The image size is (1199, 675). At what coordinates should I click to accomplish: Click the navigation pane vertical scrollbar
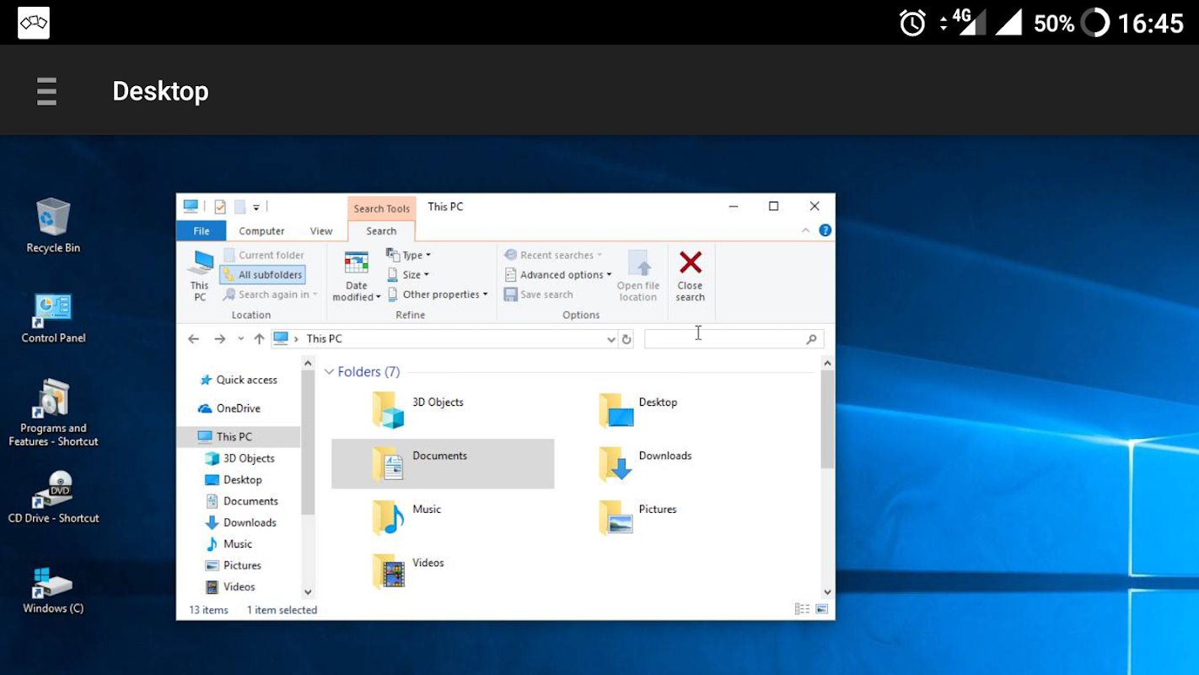click(x=308, y=439)
